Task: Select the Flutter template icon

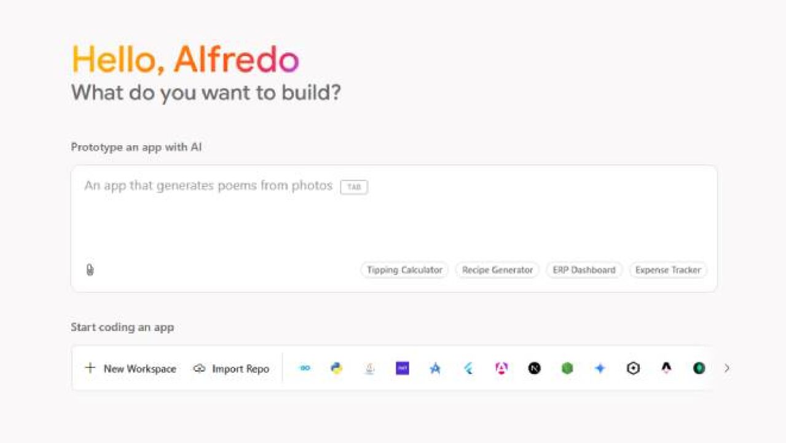Action: pyautogui.click(x=468, y=368)
